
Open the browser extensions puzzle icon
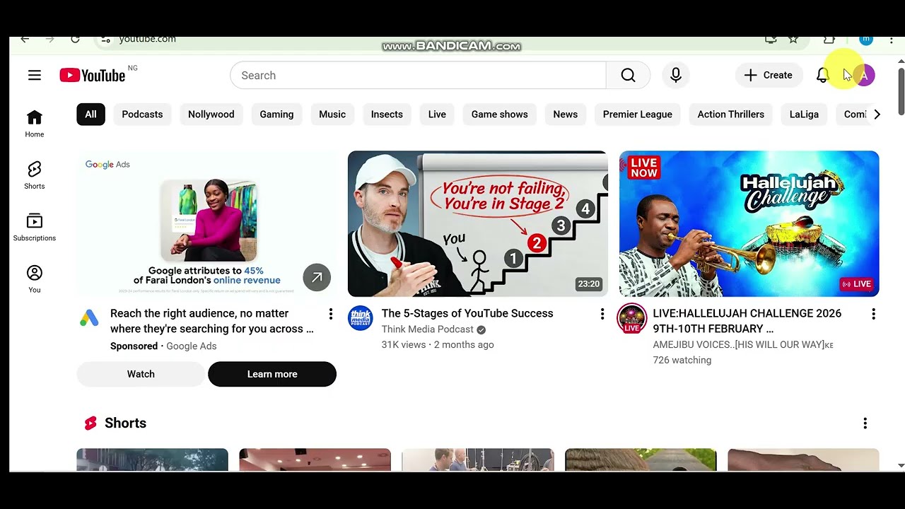pyautogui.click(x=829, y=39)
